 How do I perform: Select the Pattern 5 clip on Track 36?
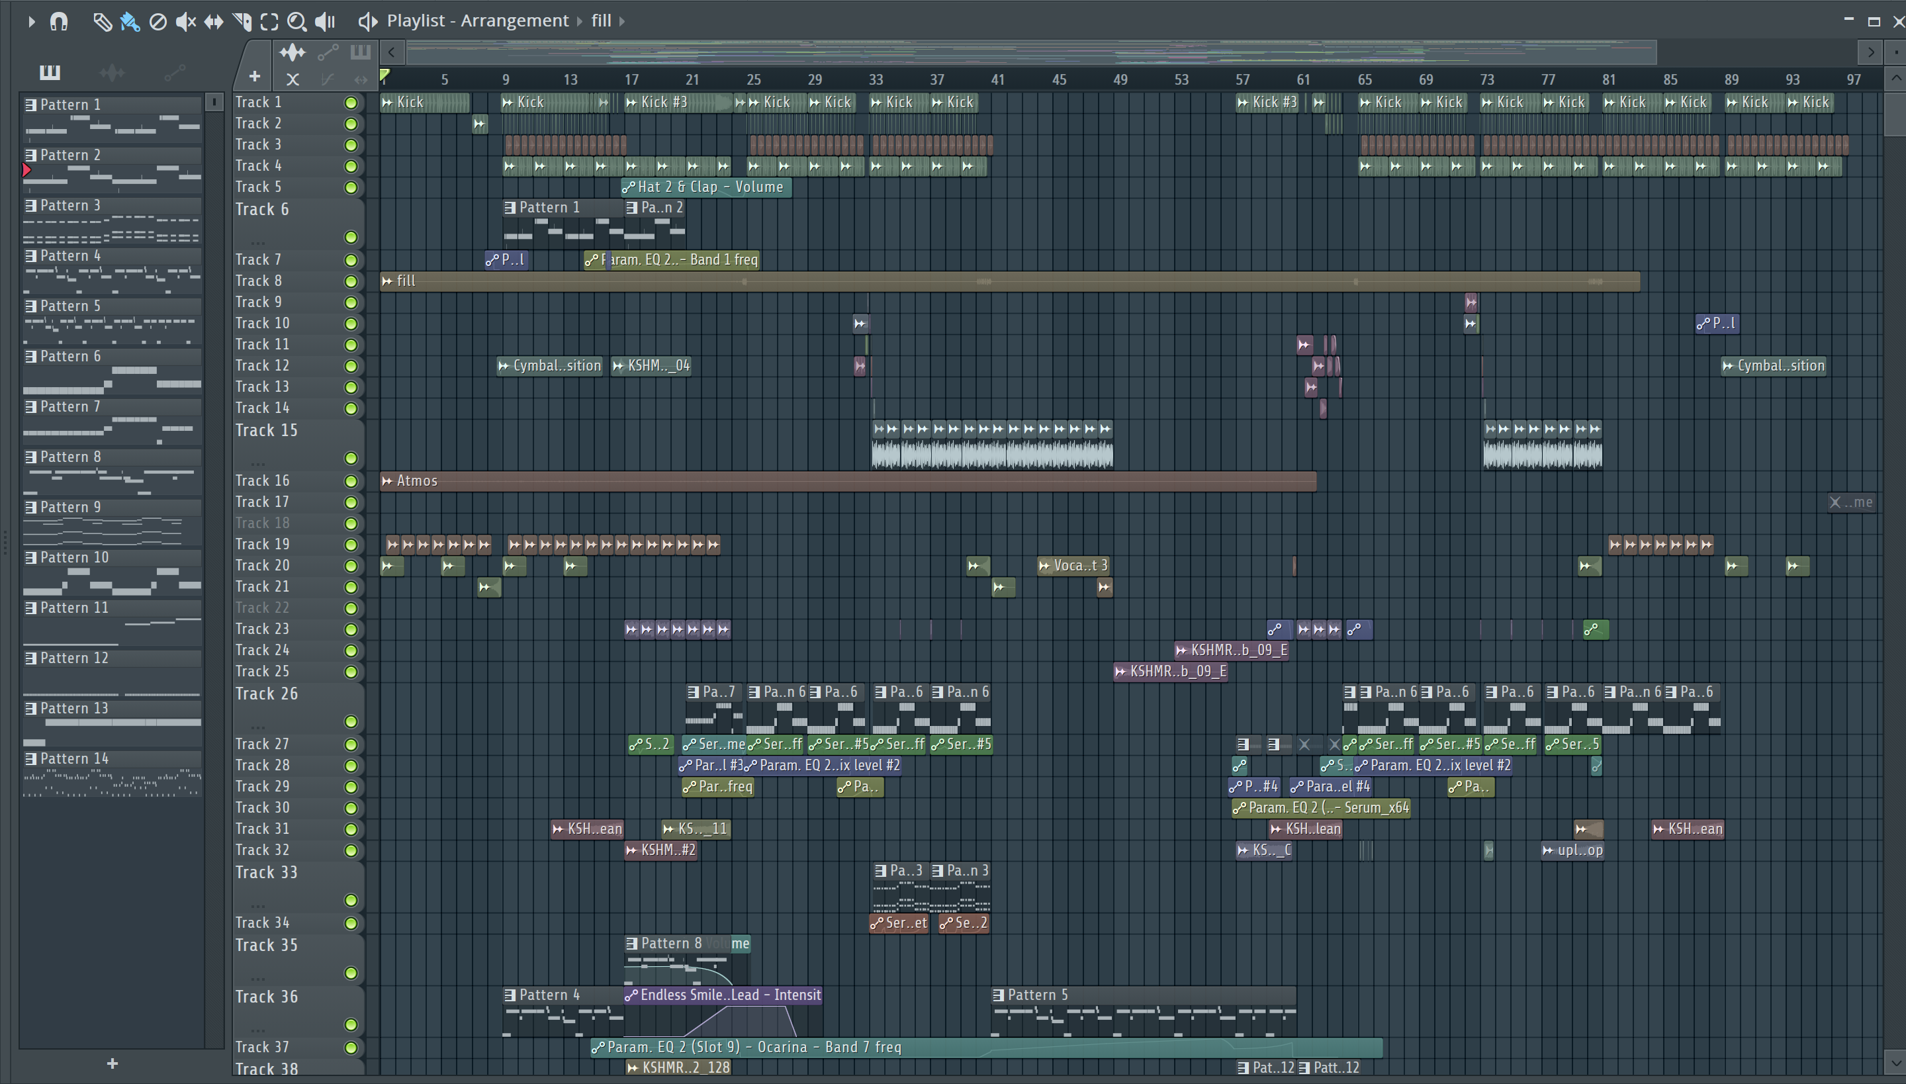tap(1144, 1011)
